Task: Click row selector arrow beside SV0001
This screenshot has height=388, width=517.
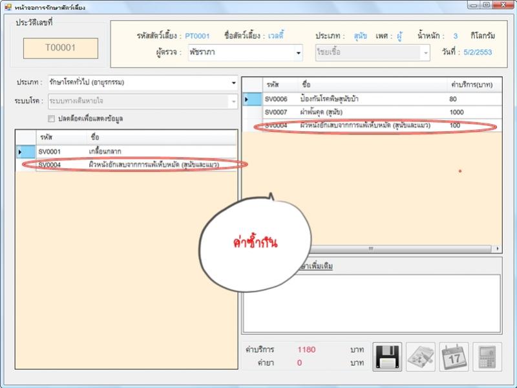Action: 25,152
